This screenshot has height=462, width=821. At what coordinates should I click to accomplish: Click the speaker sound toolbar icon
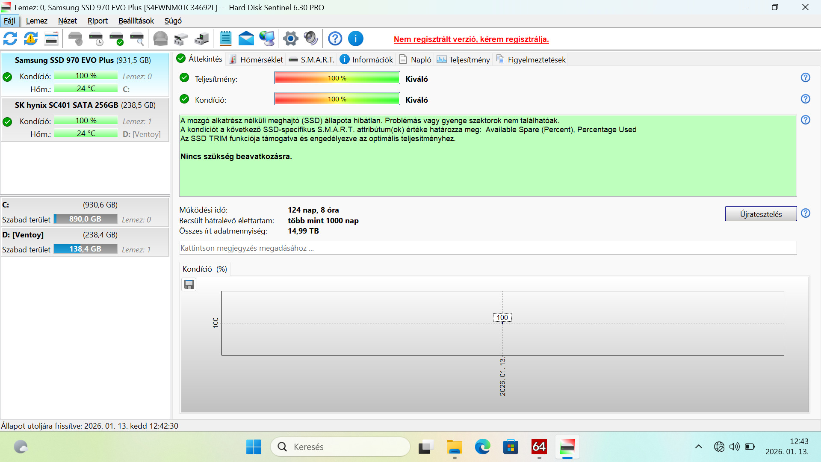coord(311,39)
